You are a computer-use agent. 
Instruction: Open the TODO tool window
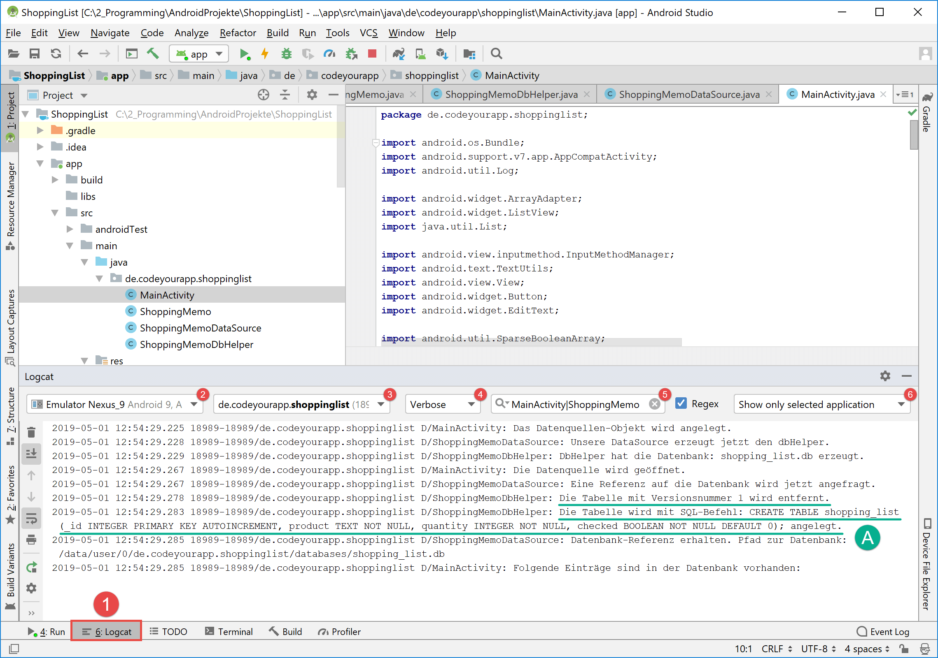[x=168, y=631]
